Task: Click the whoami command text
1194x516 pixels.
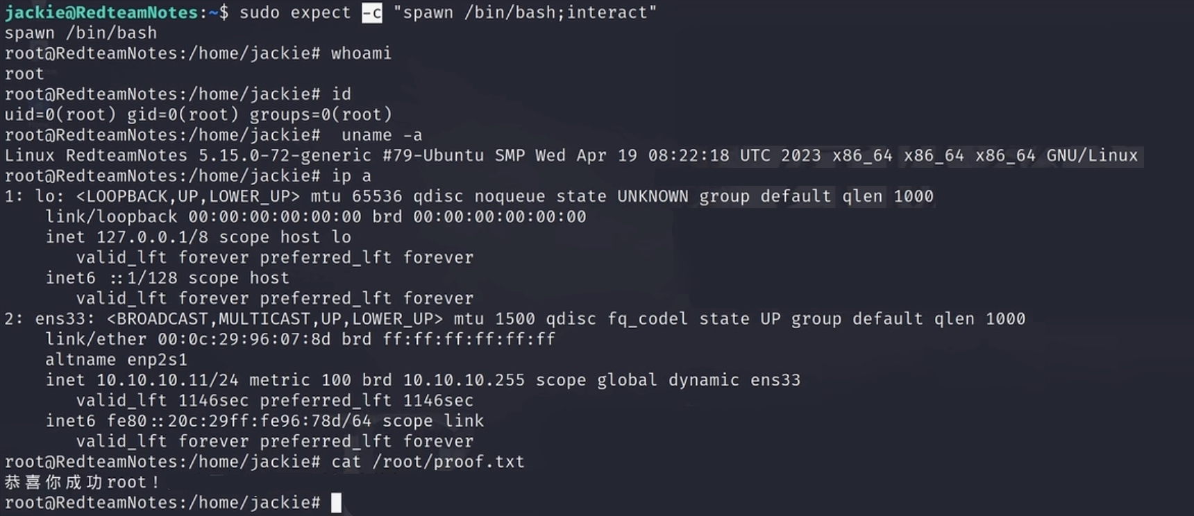Action: click(361, 53)
